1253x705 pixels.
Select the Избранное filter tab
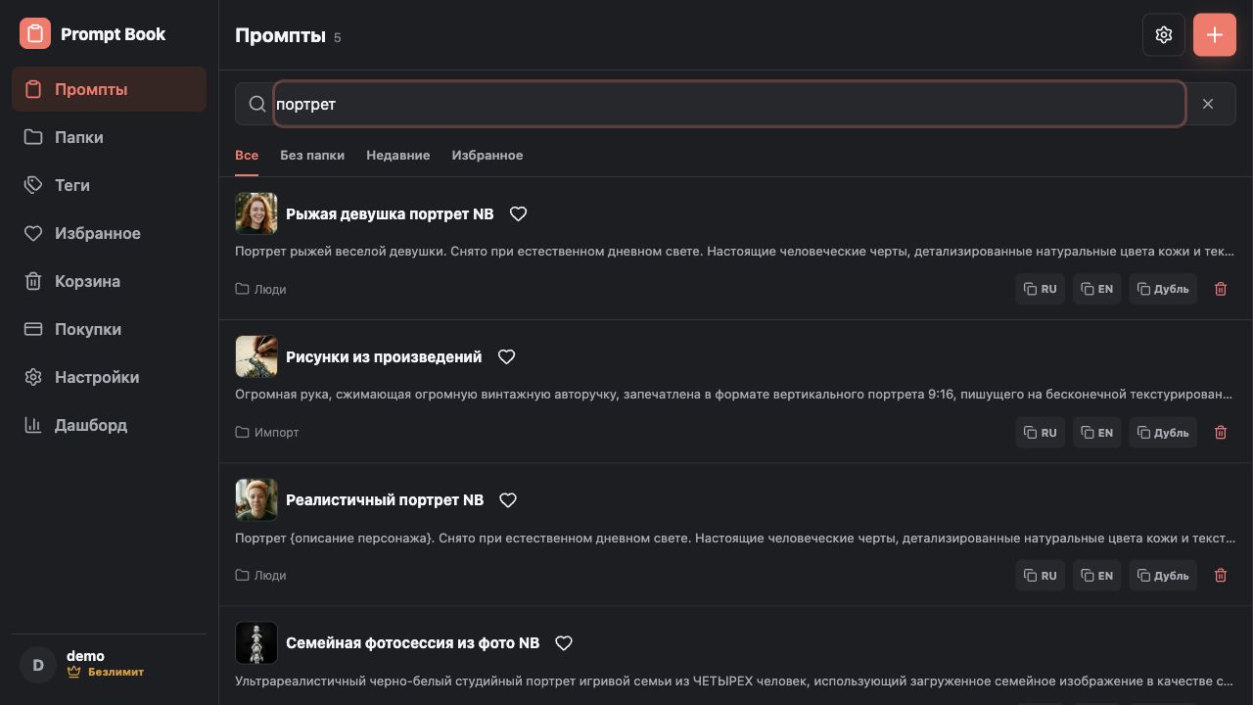(x=487, y=155)
